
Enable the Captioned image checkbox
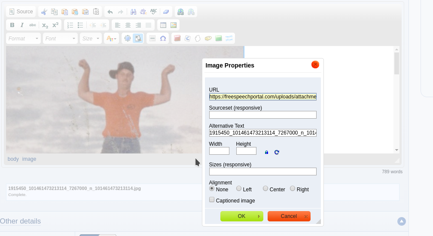click(212, 200)
